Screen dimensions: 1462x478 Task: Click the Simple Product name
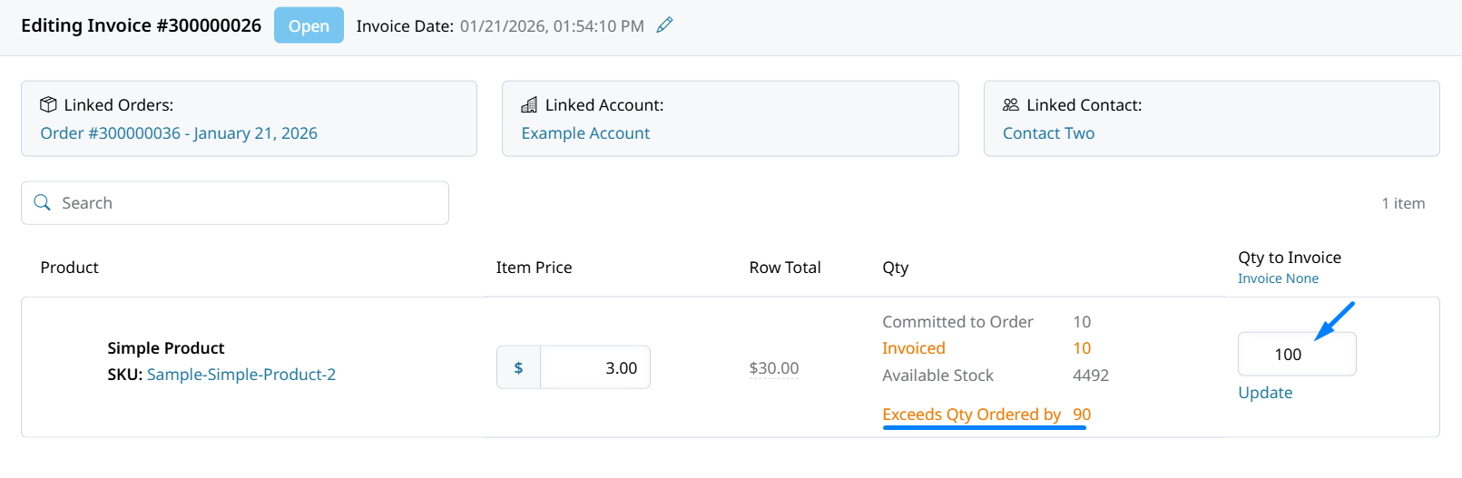166,348
